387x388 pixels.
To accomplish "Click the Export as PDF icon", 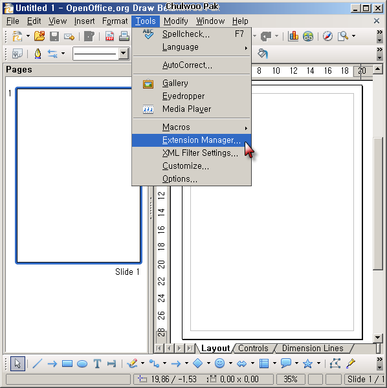I will pos(109,36).
